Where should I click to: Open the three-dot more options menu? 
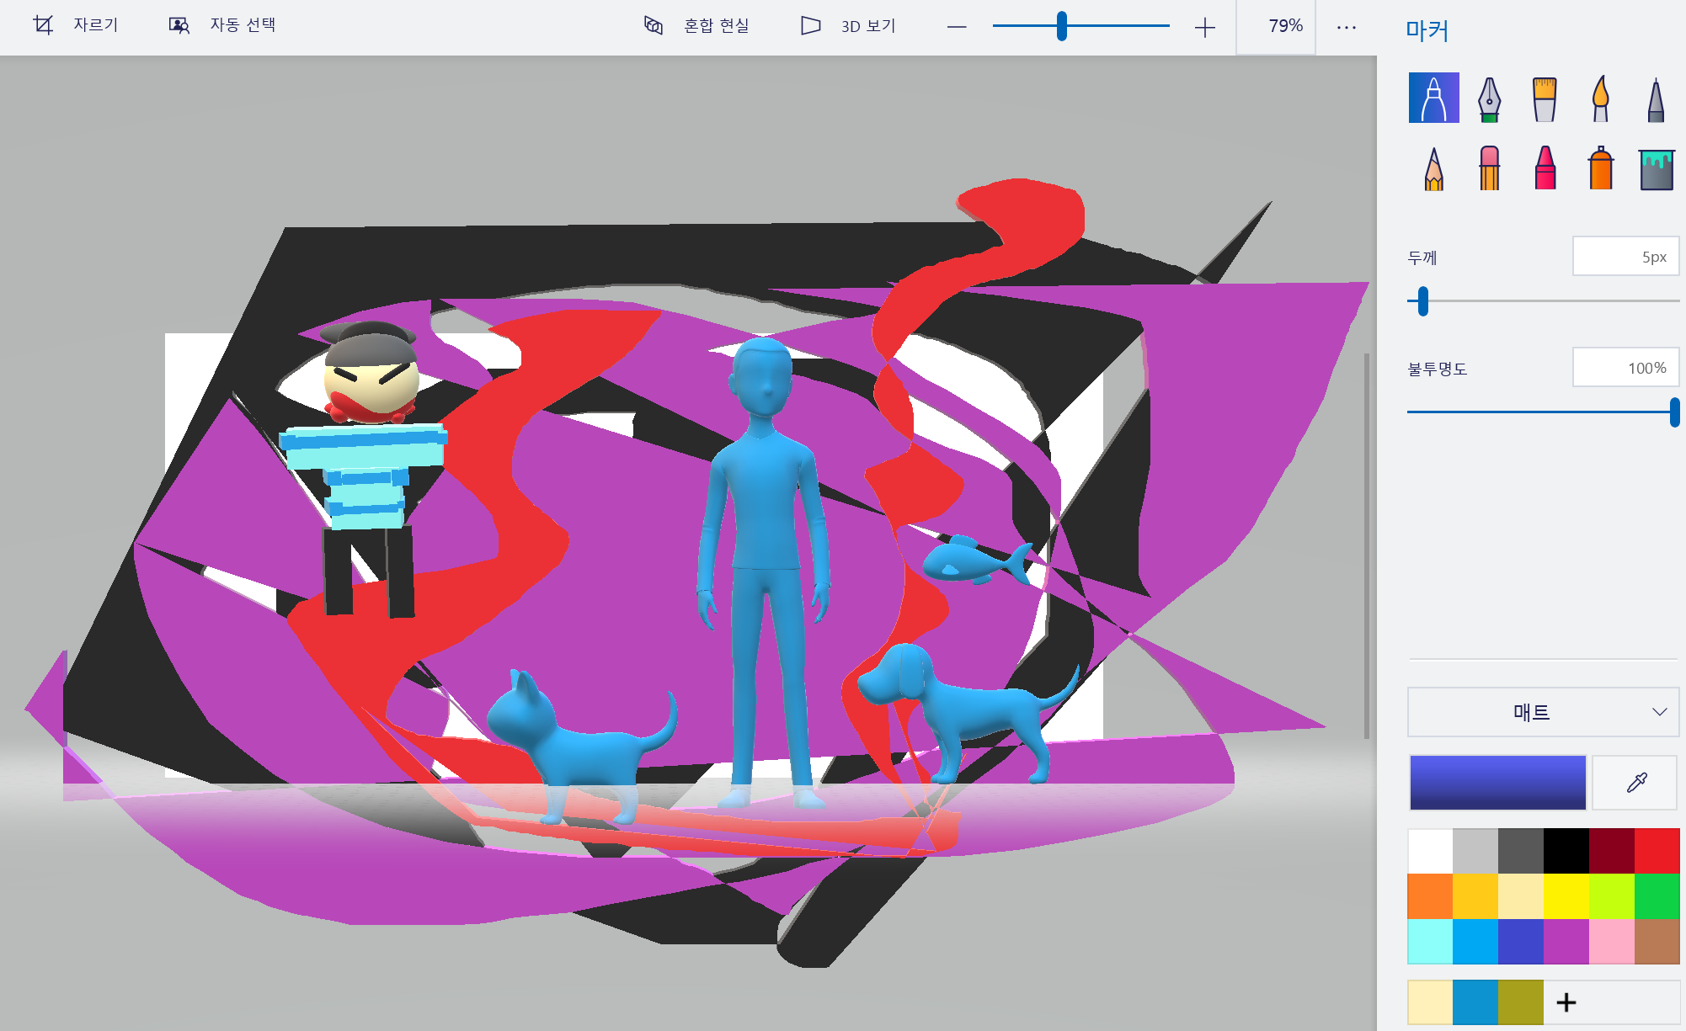[1346, 27]
